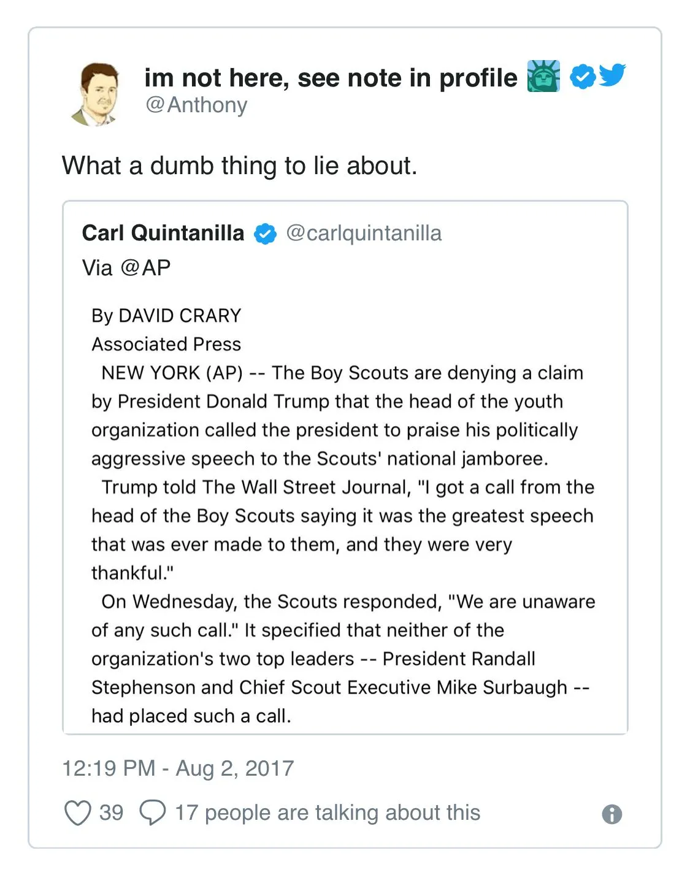Click the Twitter bird logo icon

pyautogui.click(x=612, y=75)
